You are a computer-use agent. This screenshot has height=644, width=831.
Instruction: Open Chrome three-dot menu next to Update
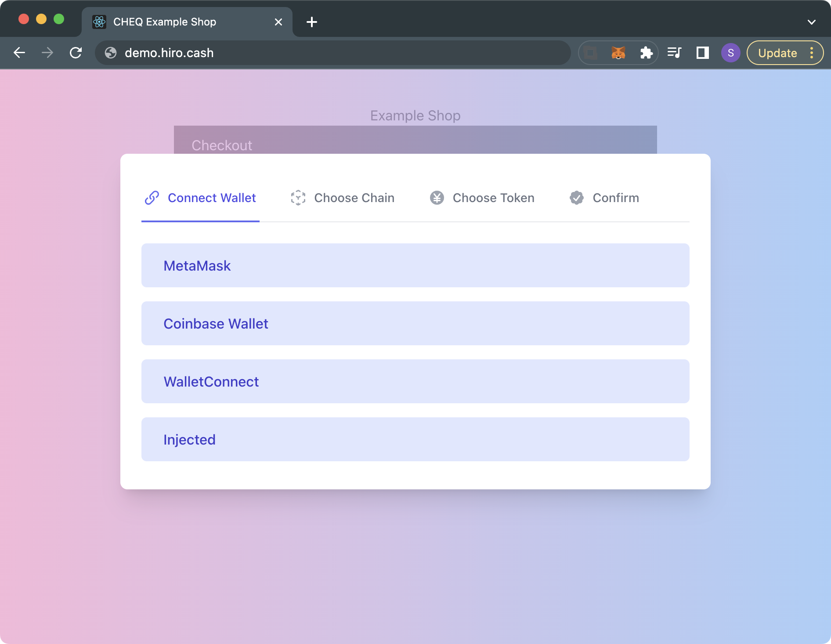(x=812, y=53)
